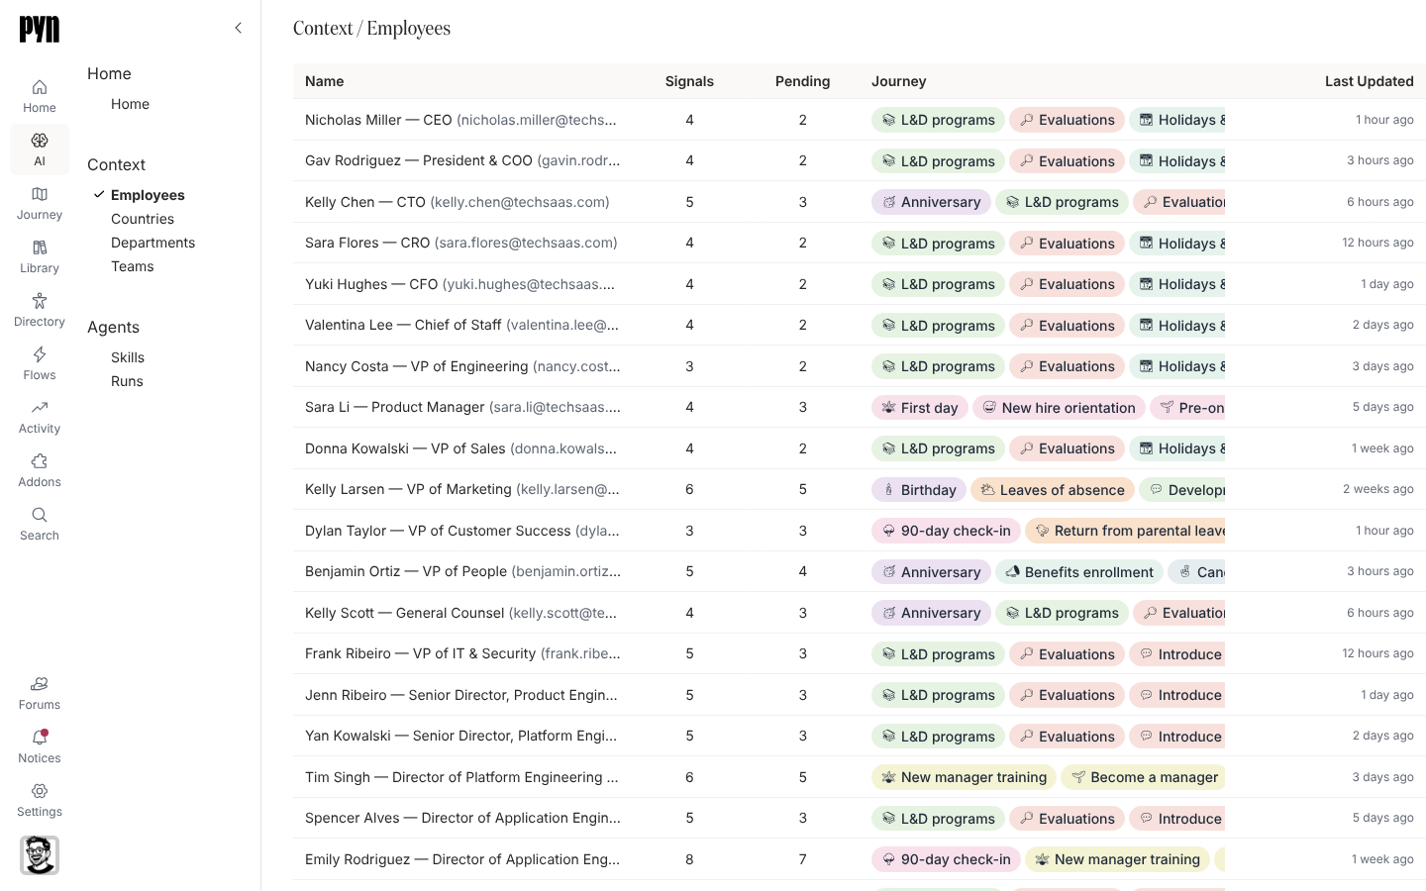Click New hire orientation tag
This screenshot has height=891, width=1426.
(1059, 407)
